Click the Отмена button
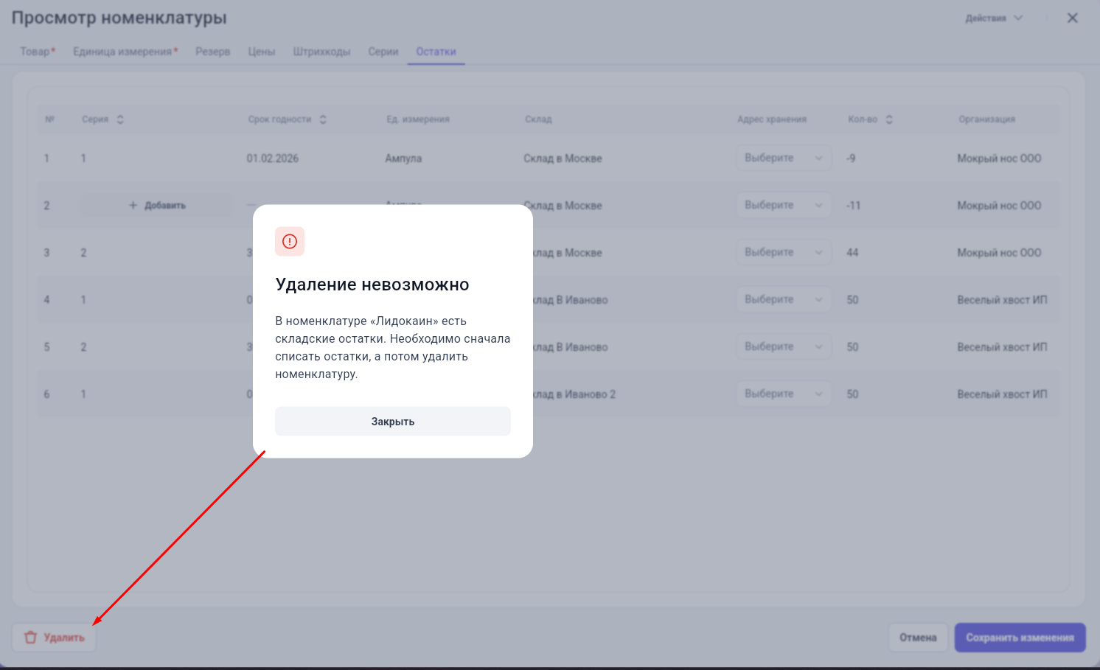Image resolution: width=1100 pixels, height=670 pixels. [x=918, y=638]
